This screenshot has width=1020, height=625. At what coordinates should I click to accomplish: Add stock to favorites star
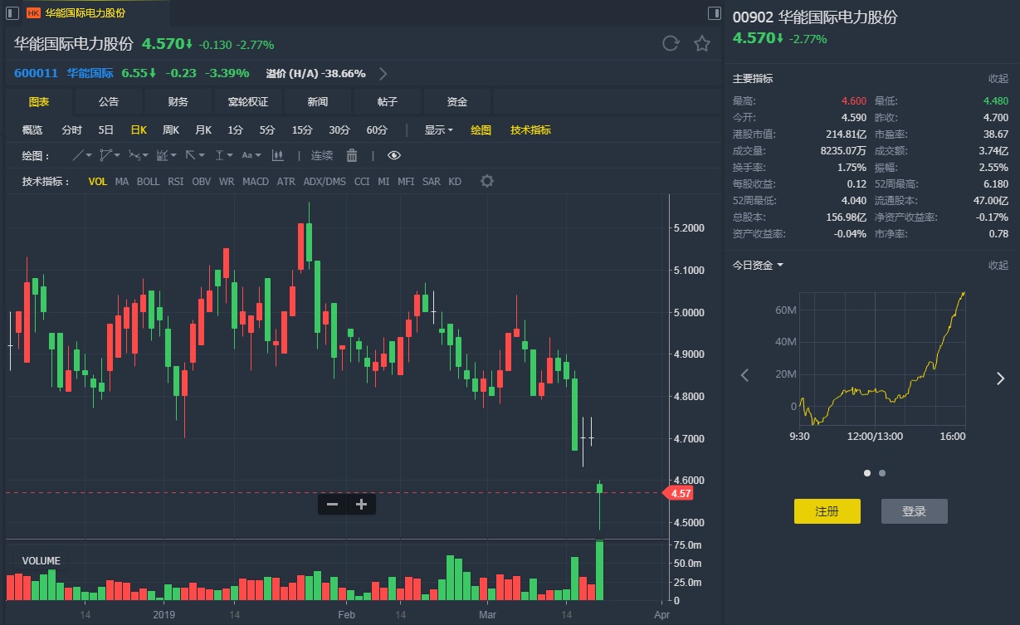(702, 44)
